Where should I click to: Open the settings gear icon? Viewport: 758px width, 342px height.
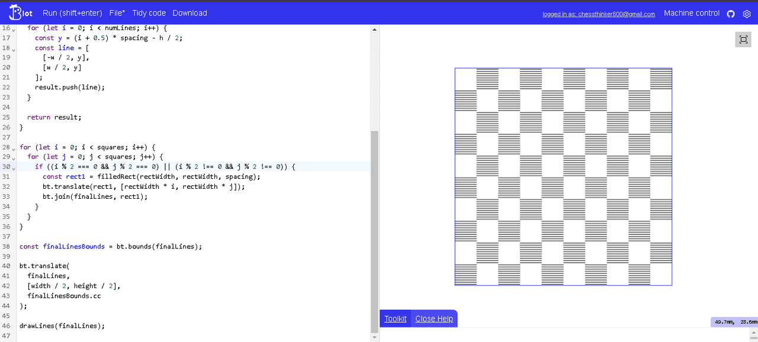coord(747,14)
